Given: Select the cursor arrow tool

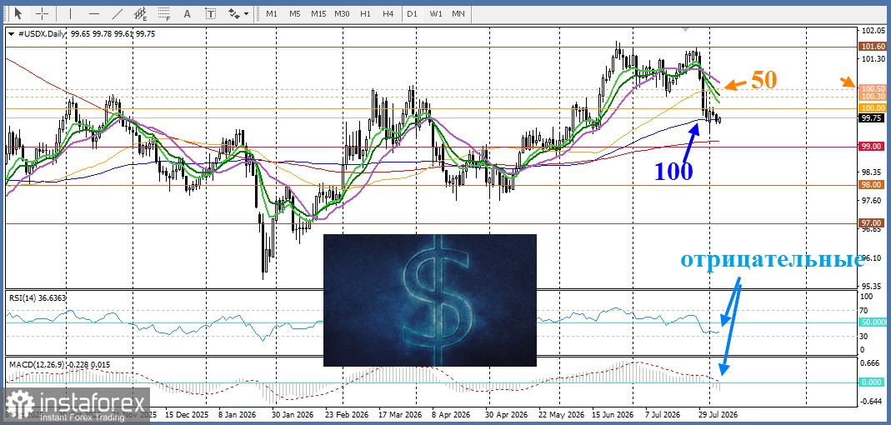Looking at the screenshot, I should pyautogui.click(x=18, y=13).
